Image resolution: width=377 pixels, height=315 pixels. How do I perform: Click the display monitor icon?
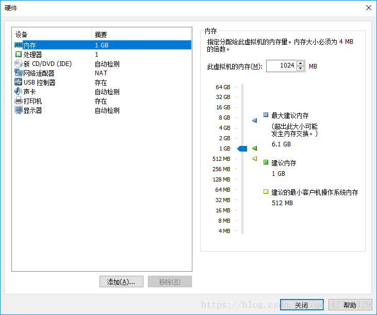coord(19,110)
